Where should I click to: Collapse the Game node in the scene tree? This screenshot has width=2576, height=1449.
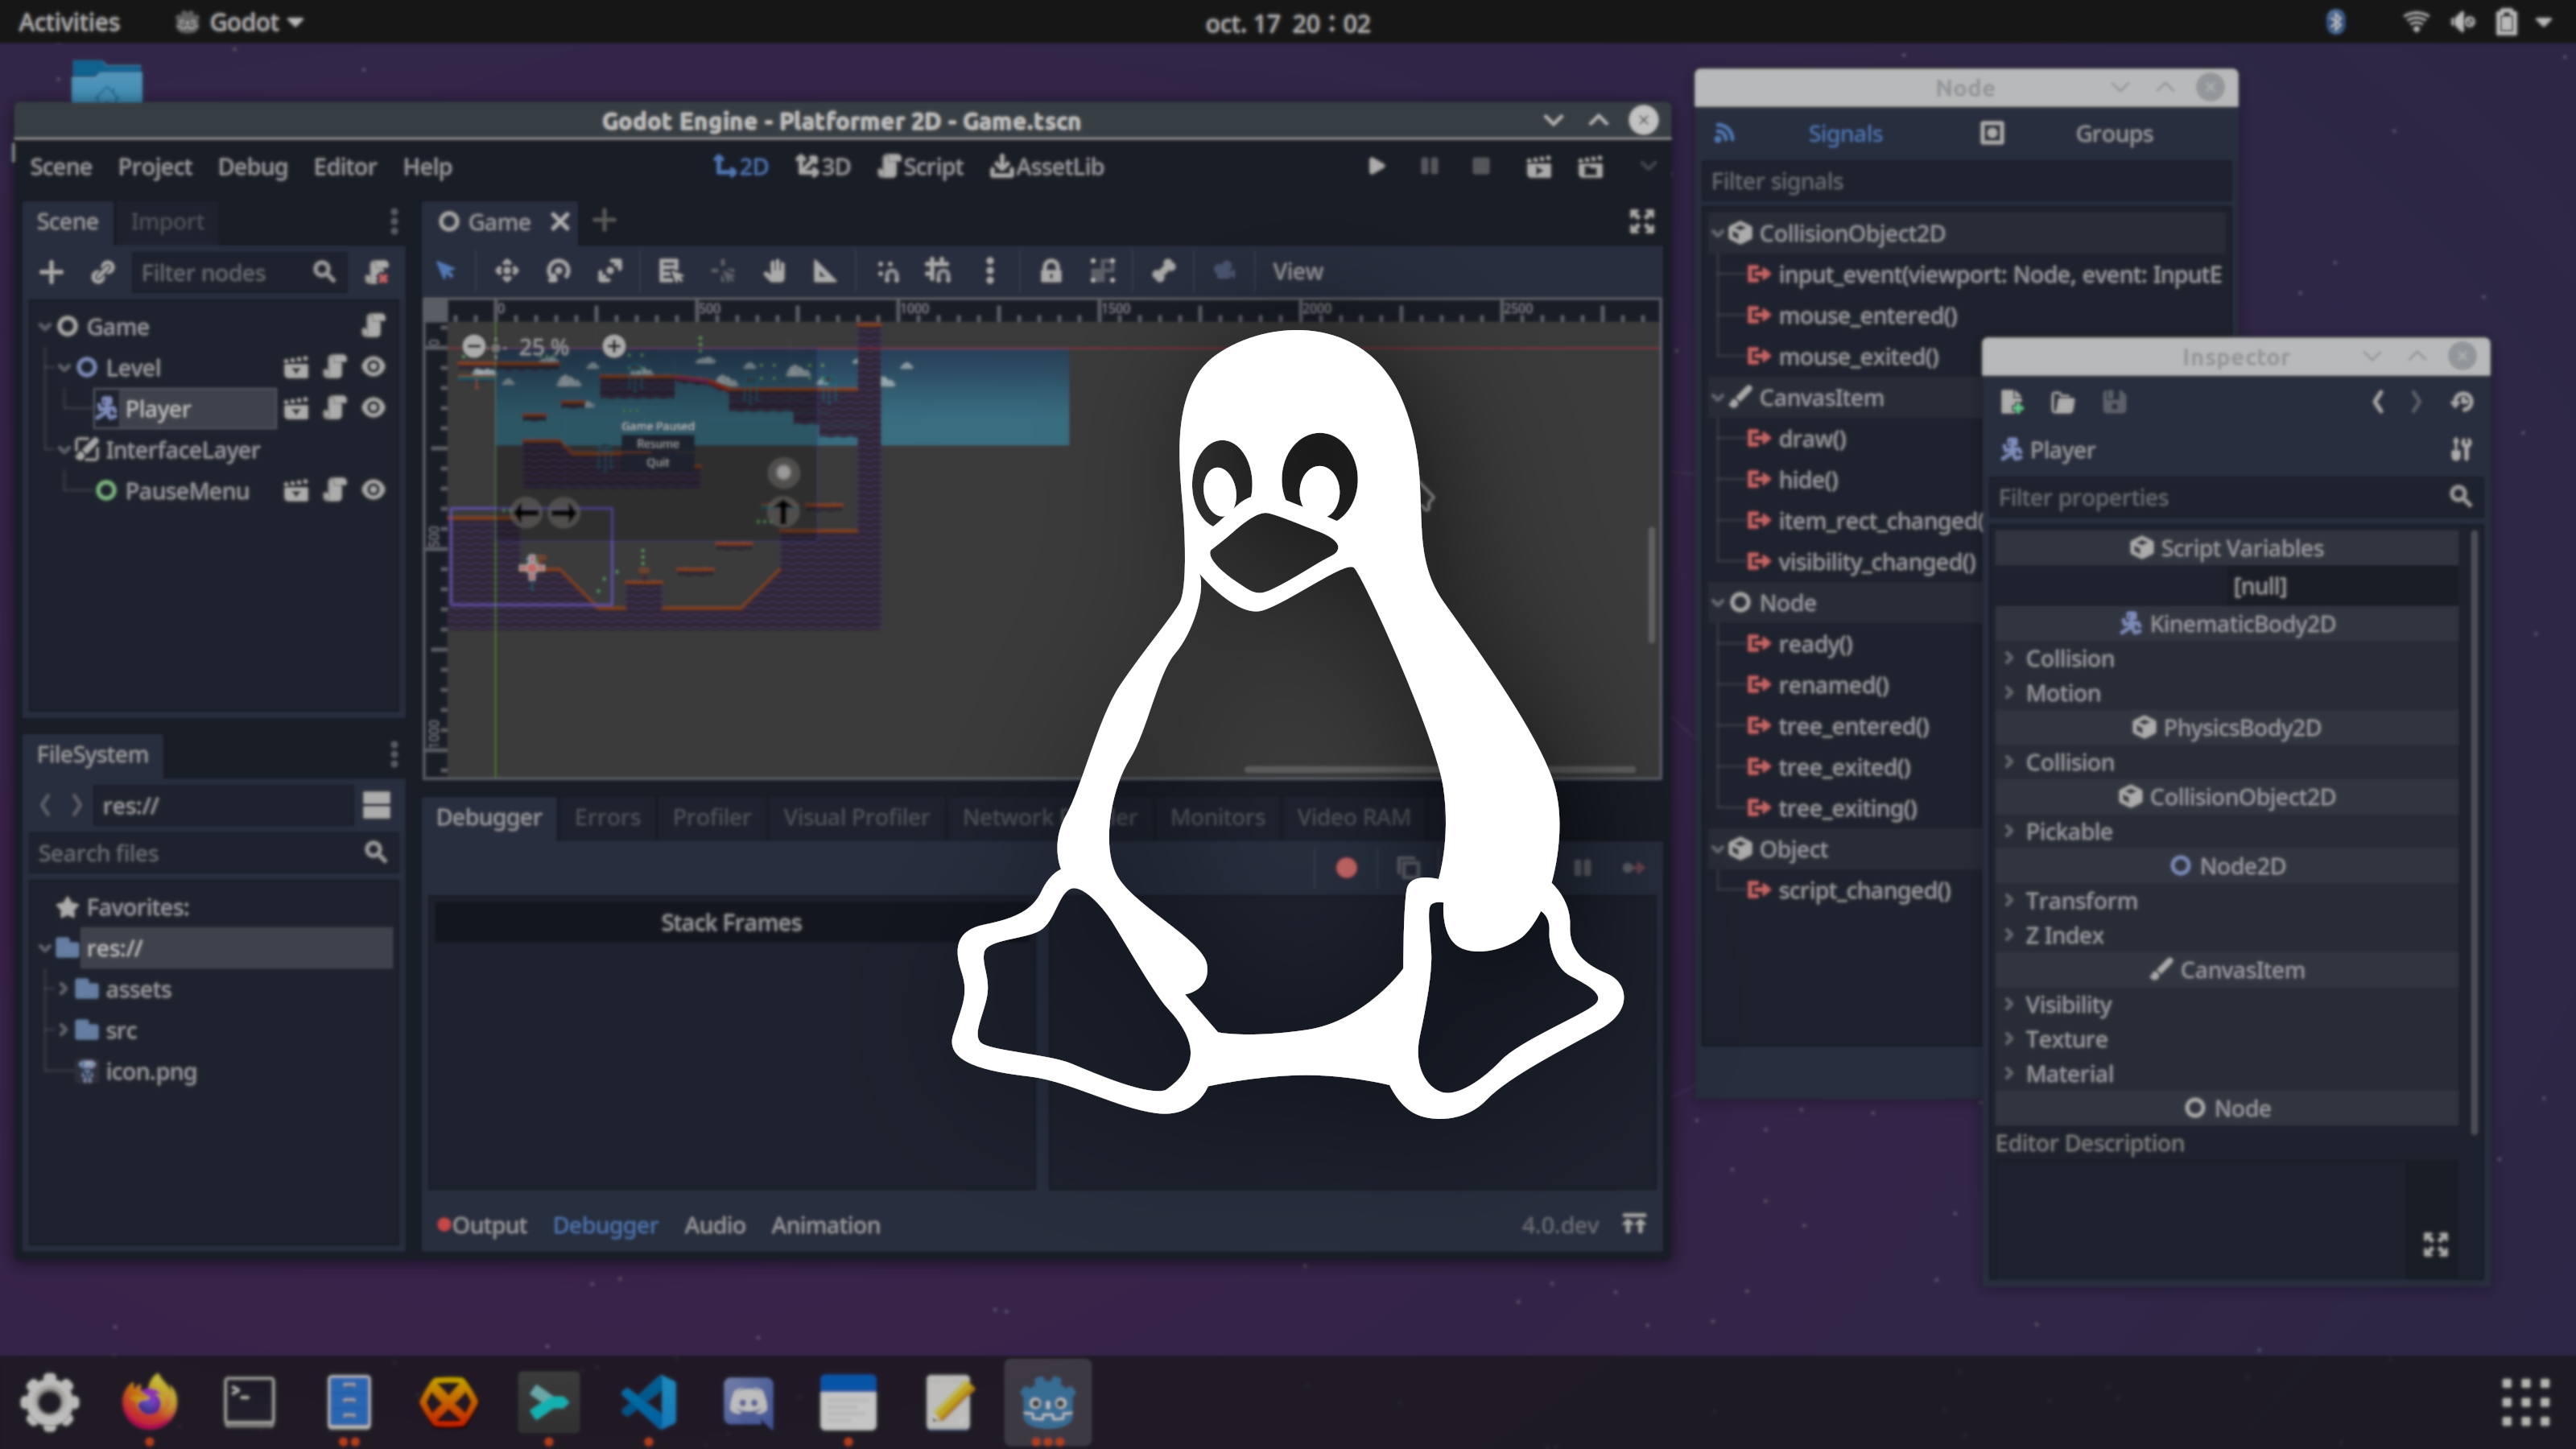(x=46, y=326)
